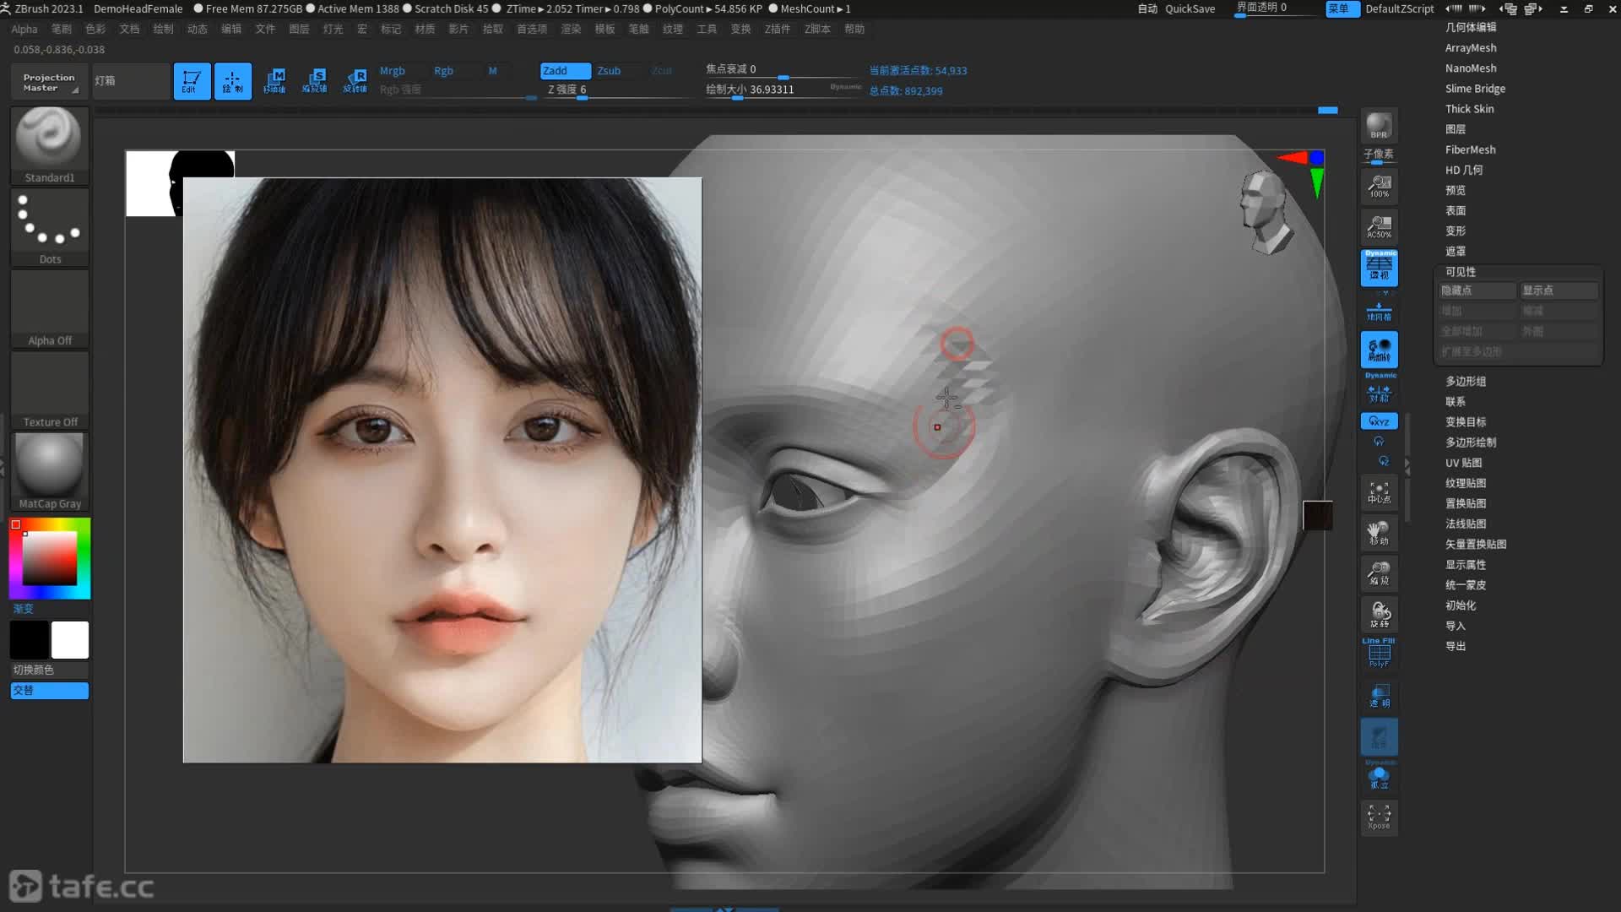Expand the 纹理贴图 (Texture Map) subpalette

(1466, 483)
